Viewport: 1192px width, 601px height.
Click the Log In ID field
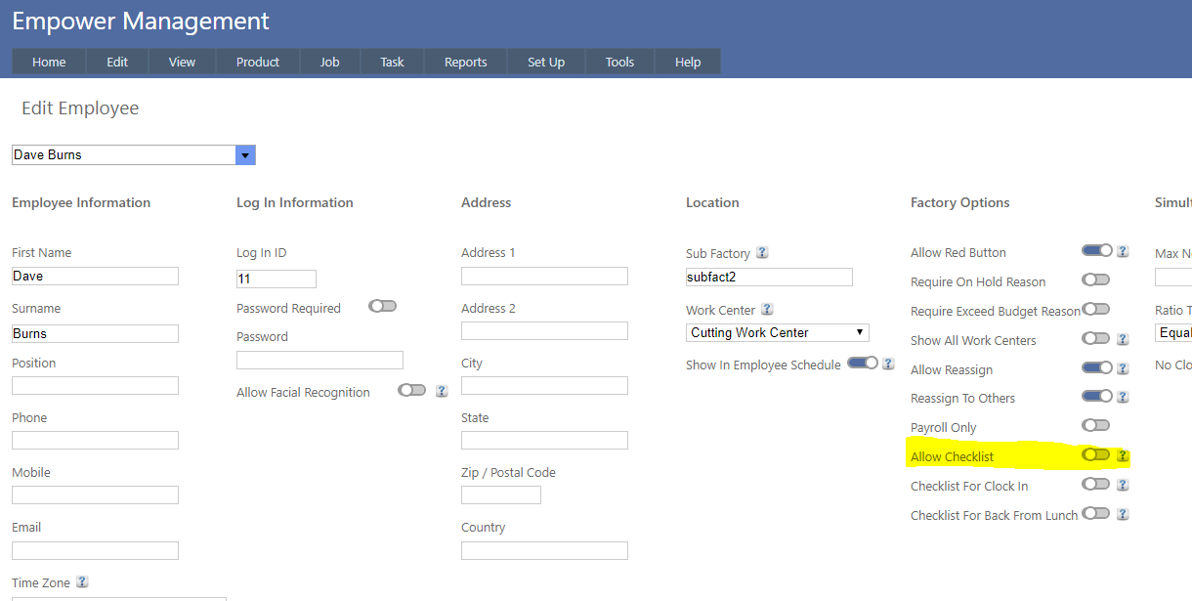[276, 279]
